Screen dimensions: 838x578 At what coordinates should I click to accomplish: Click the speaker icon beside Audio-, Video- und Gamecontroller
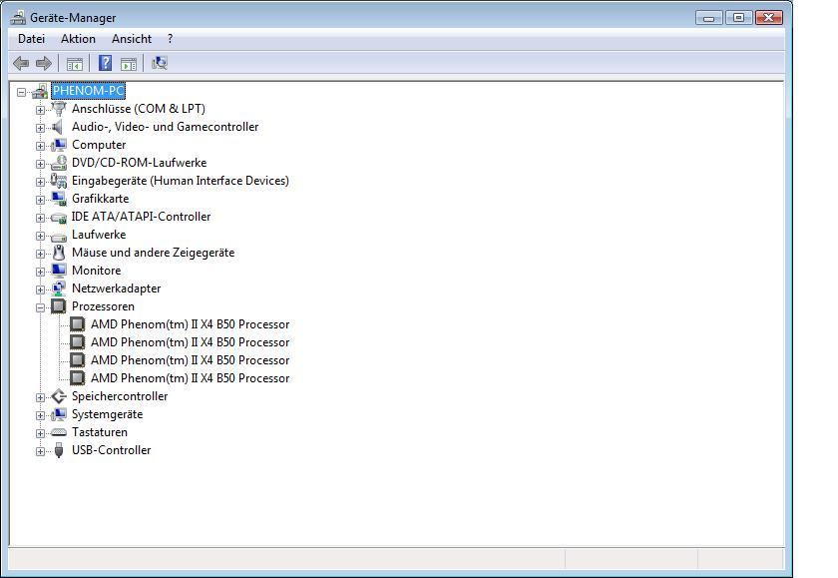click(58, 127)
